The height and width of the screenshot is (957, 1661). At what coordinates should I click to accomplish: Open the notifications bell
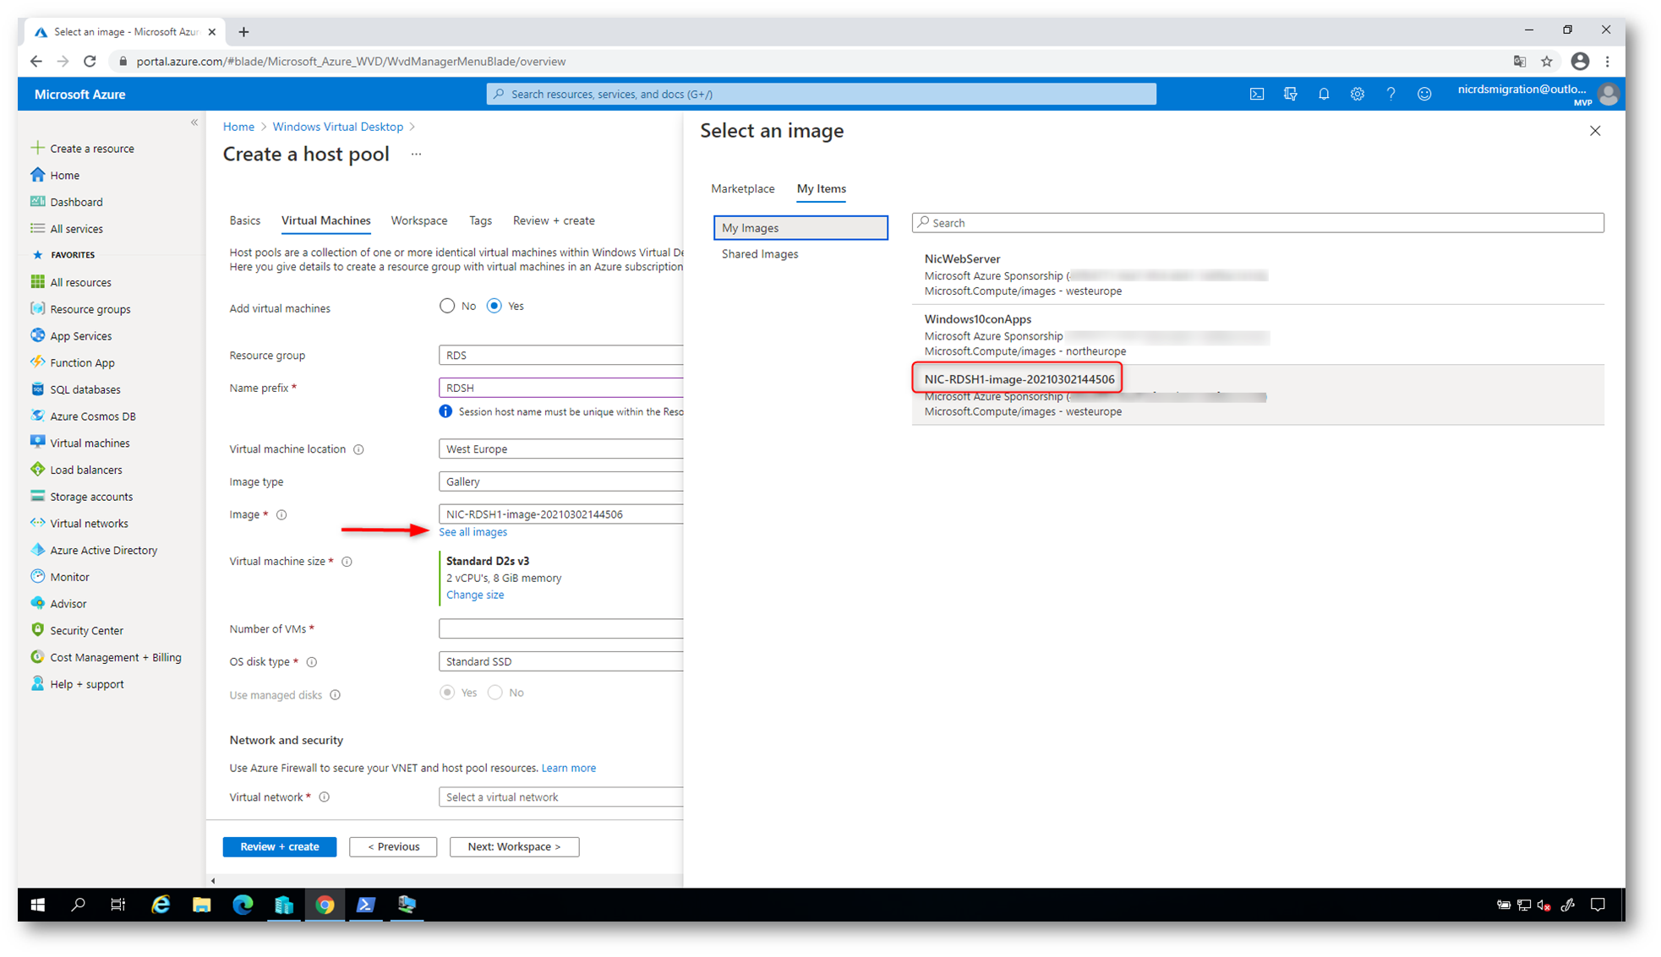(x=1324, y=94)
